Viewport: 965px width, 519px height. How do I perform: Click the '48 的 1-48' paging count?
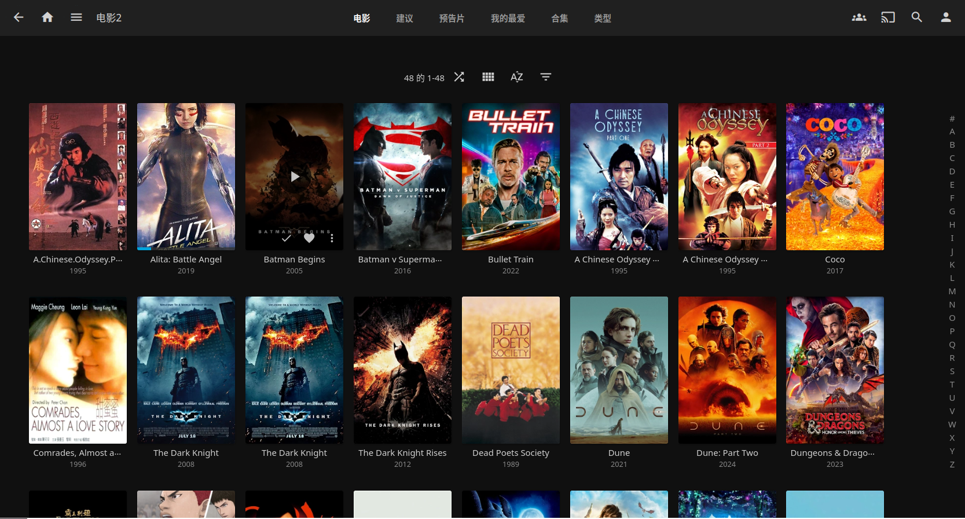tap(424, 78)
